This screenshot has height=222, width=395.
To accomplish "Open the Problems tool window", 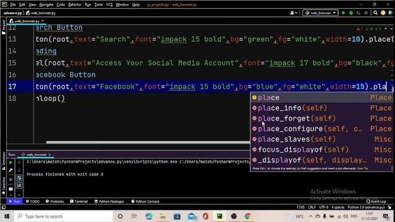I will (55, 202).
